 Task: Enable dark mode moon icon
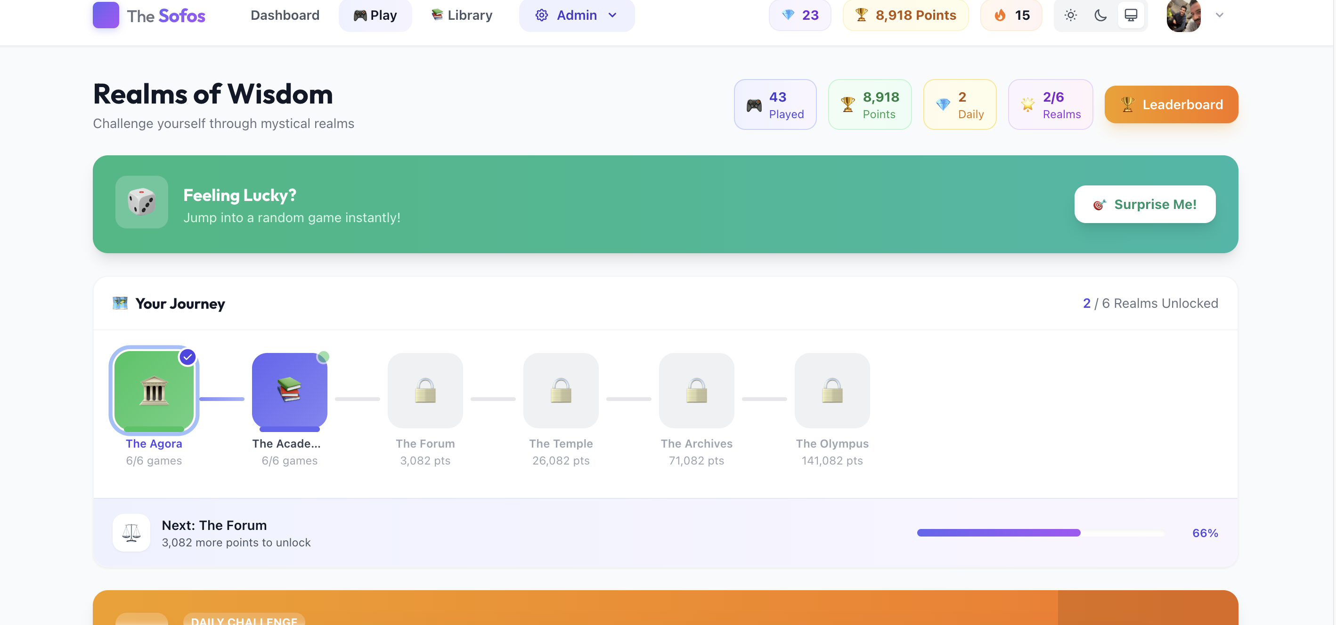tap(1100, 15)
